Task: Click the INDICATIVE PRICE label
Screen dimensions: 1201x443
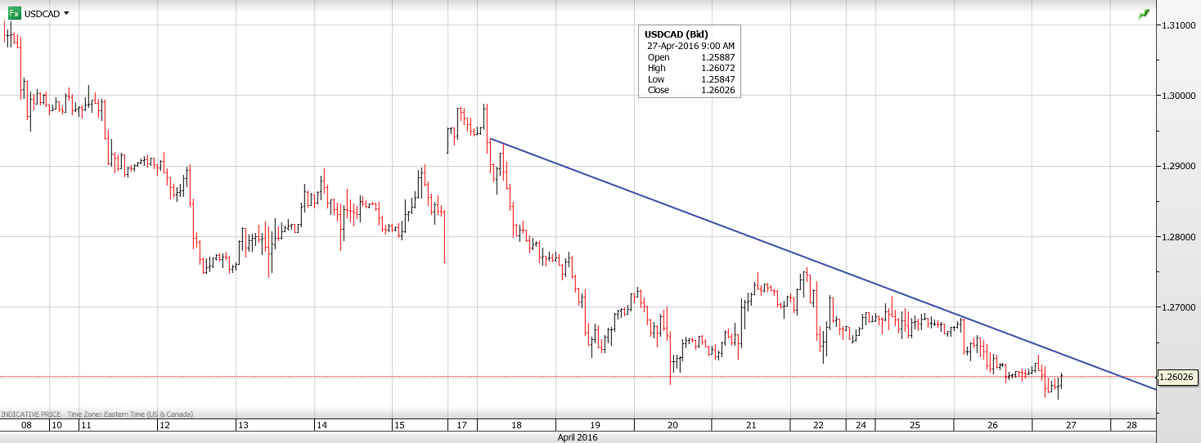Action: coord(30,415)
